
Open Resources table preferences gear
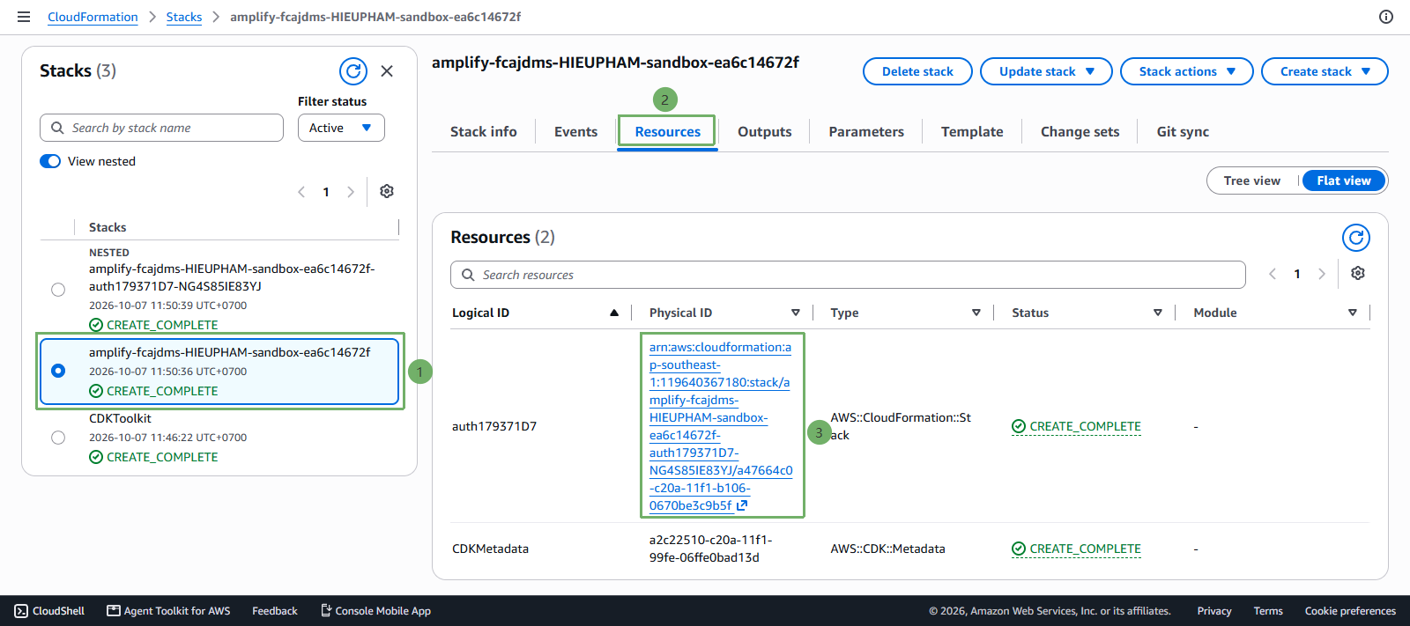pos(1358,274)
